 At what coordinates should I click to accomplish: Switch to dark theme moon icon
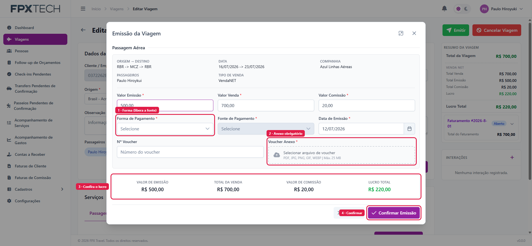click(x=466, y=9)
